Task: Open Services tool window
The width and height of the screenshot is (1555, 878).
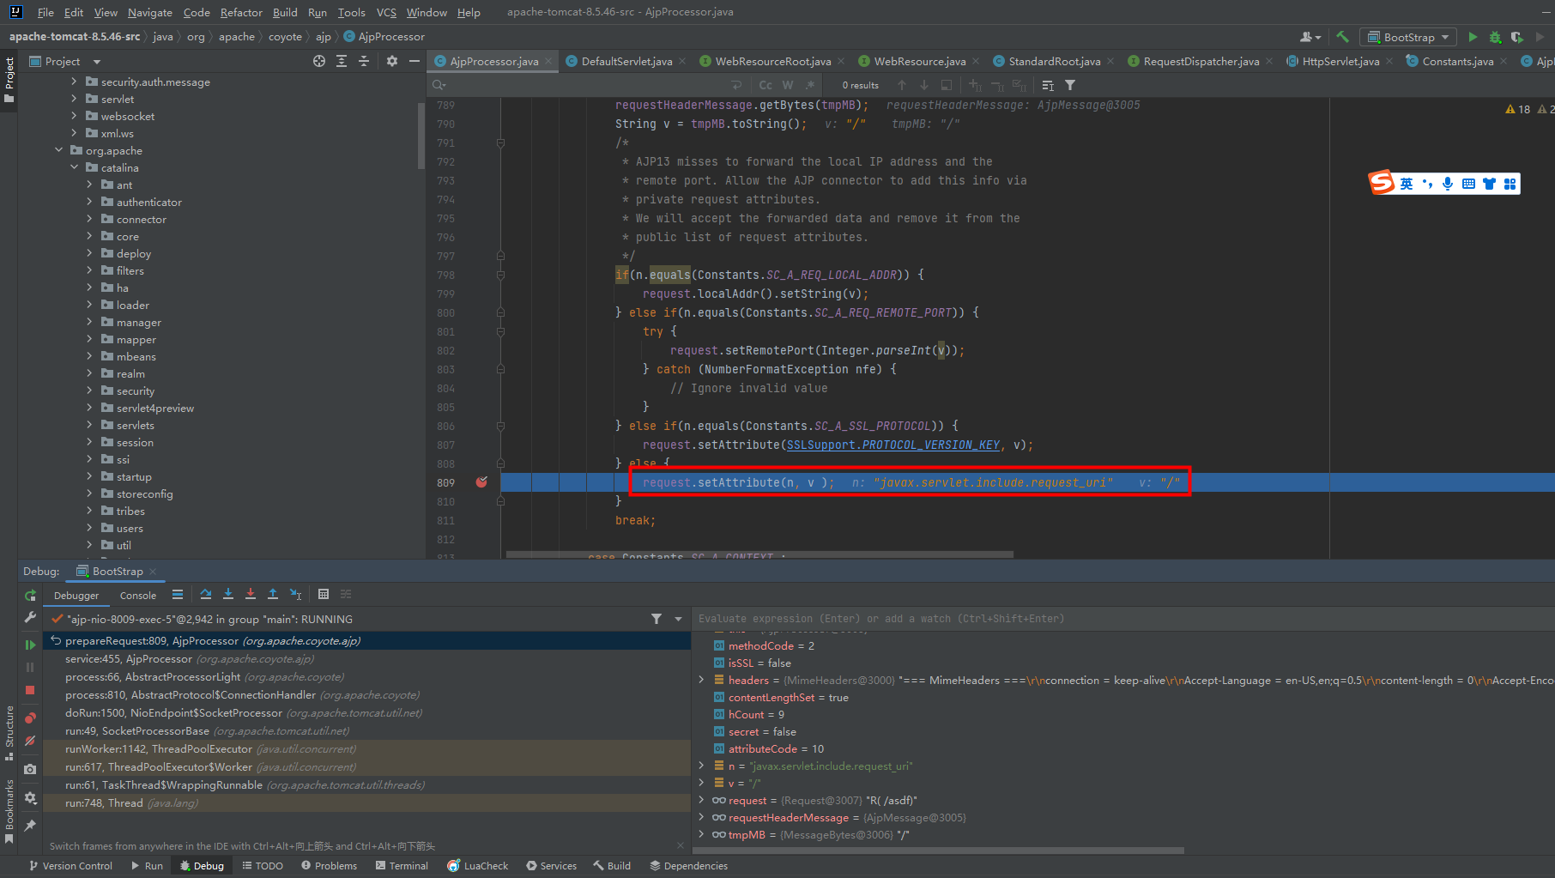Action: pos(551,865)
